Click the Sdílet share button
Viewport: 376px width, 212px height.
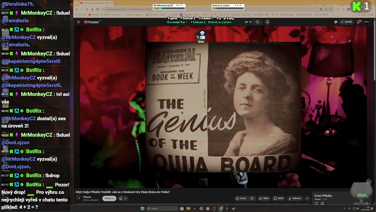click(263, 198)
